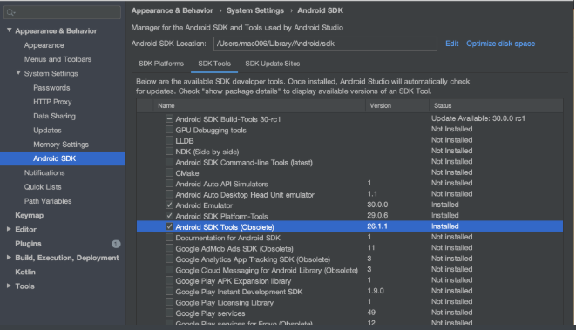This screenshot has width=576, height=330.
Task: Click version 1.9.0 cell
Action: (376, 291)
